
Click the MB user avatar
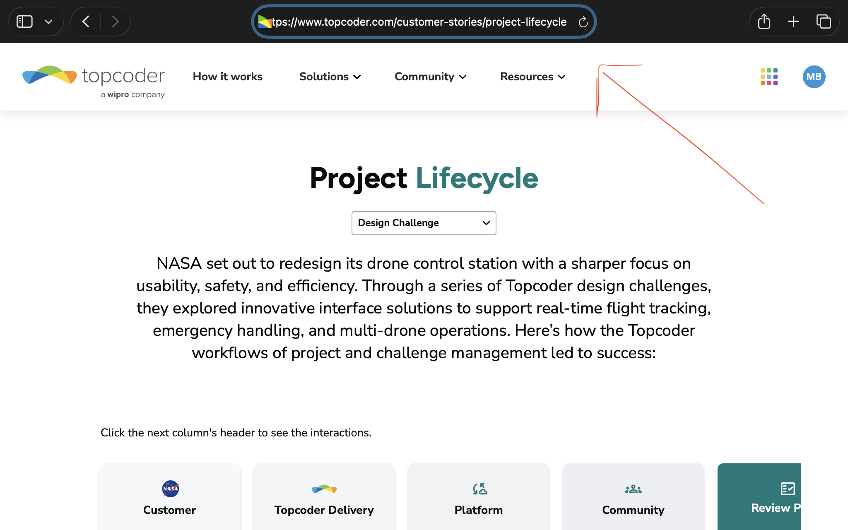click(814, 77)
